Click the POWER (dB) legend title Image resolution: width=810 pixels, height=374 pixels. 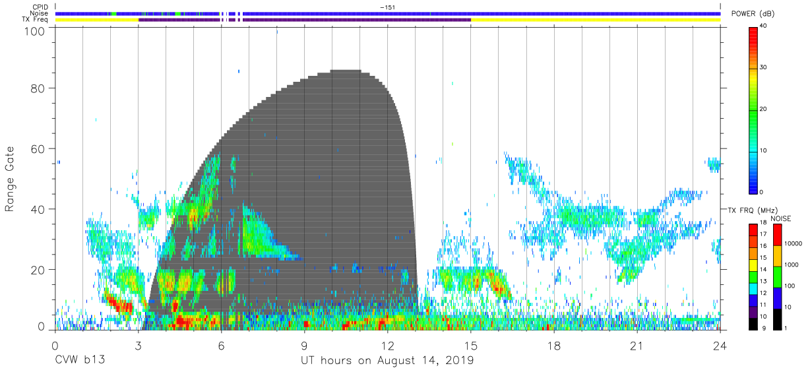(753, 14)
